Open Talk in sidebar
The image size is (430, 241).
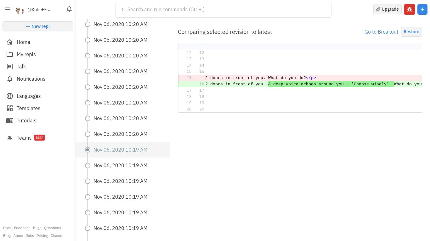point(21,67)
